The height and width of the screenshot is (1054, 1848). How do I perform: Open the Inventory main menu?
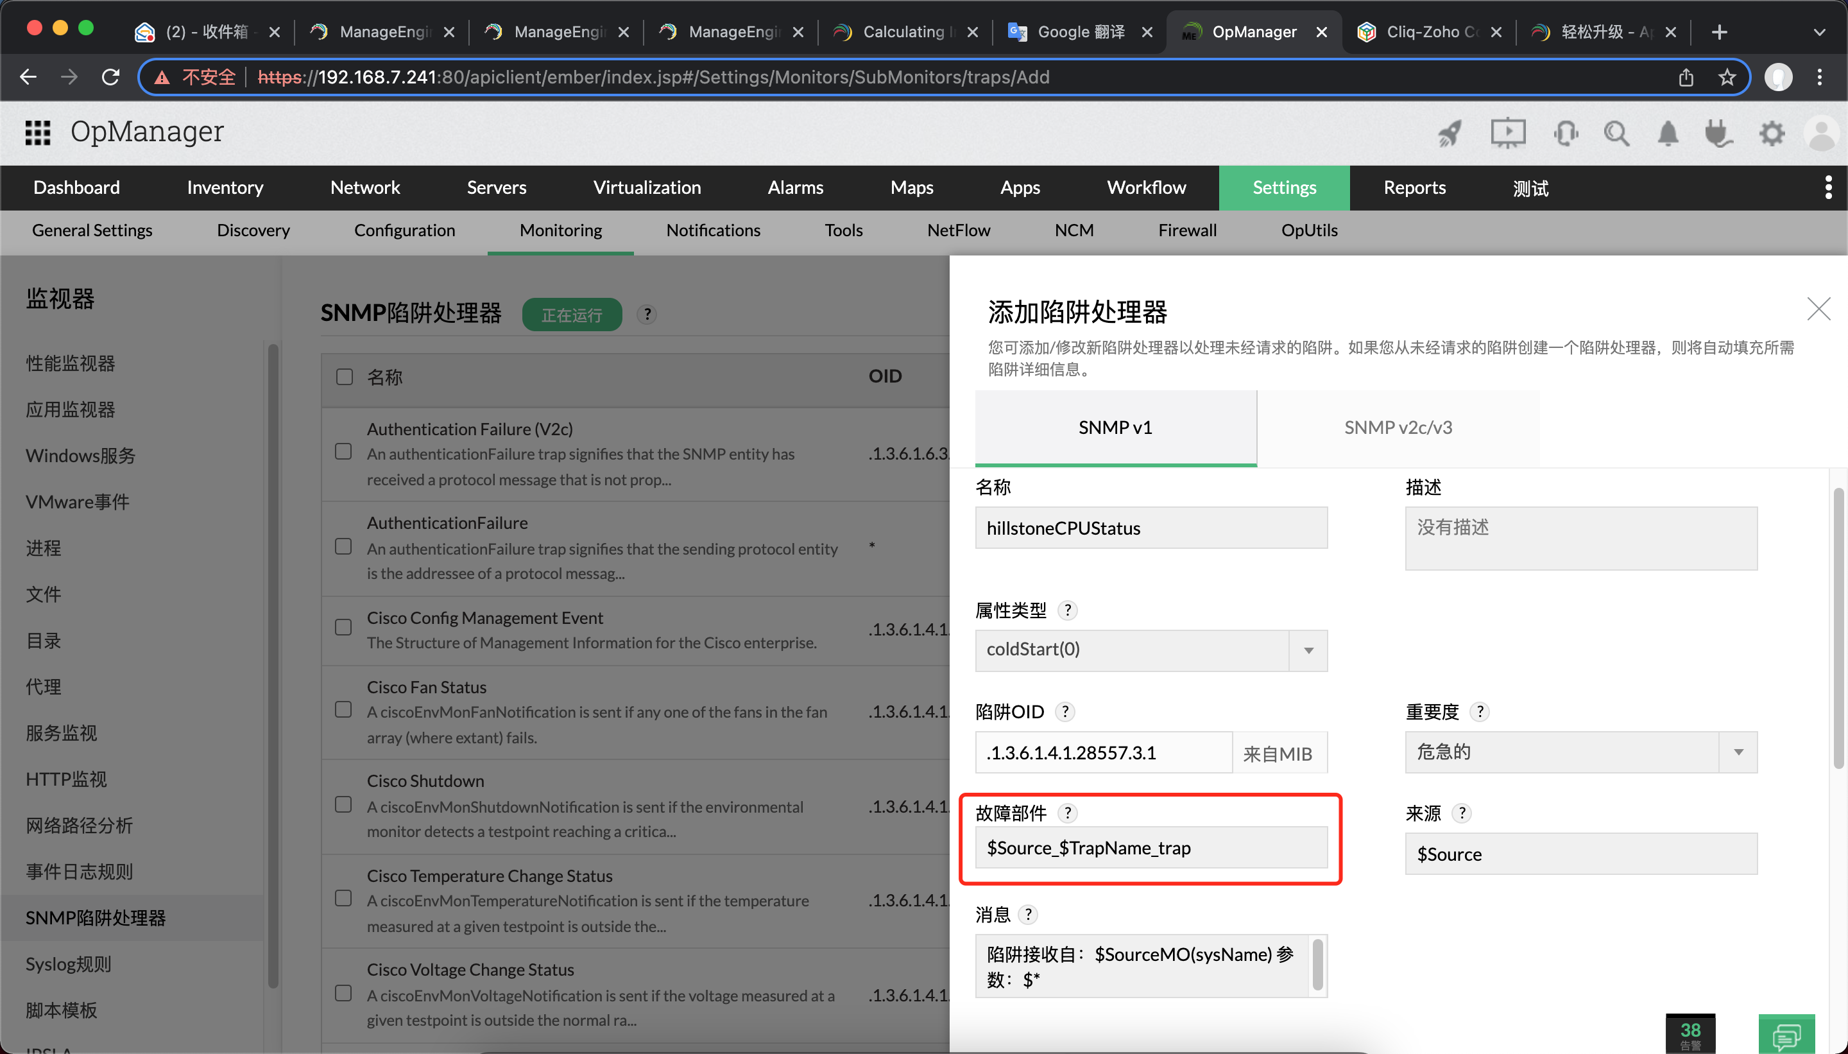pos(225,187)
